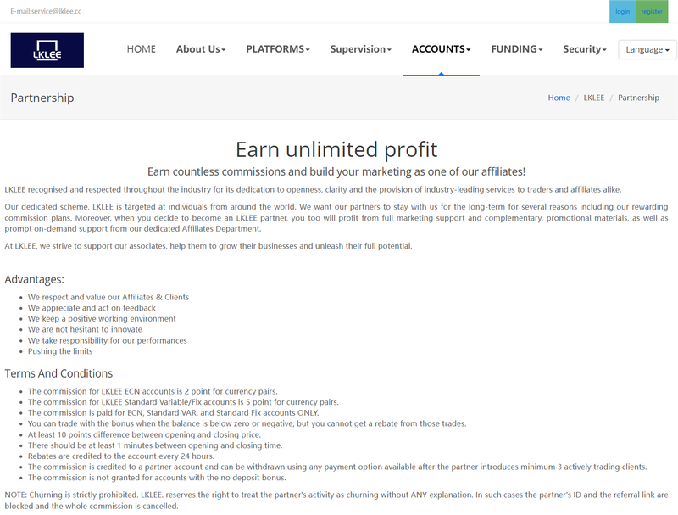Click the 'Partnership' page title
This screenshot has width=678, height=515.
tap(42, 98)
